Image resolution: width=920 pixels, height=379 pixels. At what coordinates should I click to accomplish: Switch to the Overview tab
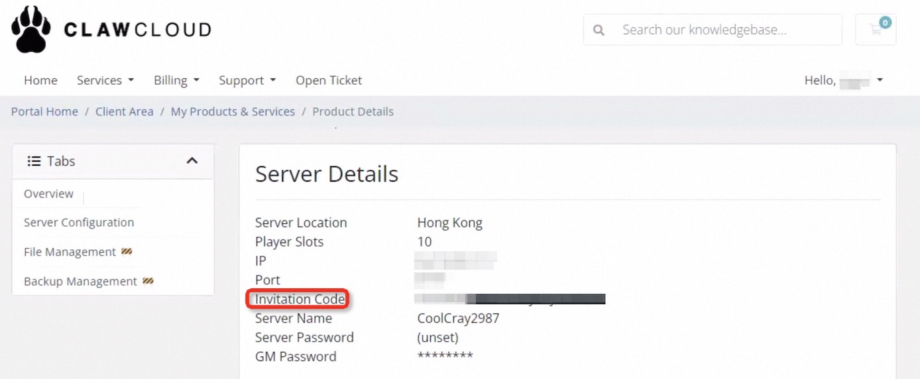coord(48,193)
